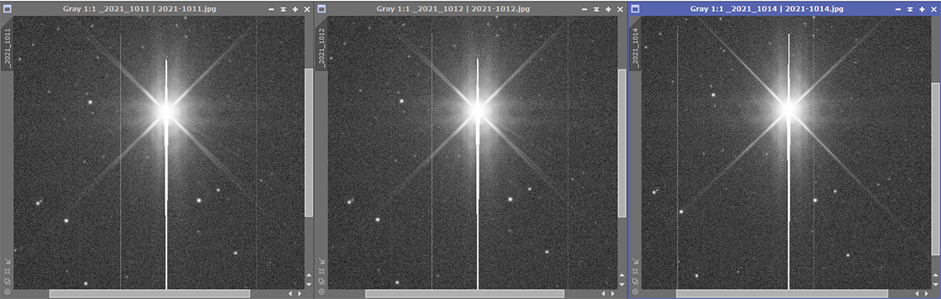Close the 2021-1011.jpg image window
The image size is (941, 299).
tap(307, 9)
